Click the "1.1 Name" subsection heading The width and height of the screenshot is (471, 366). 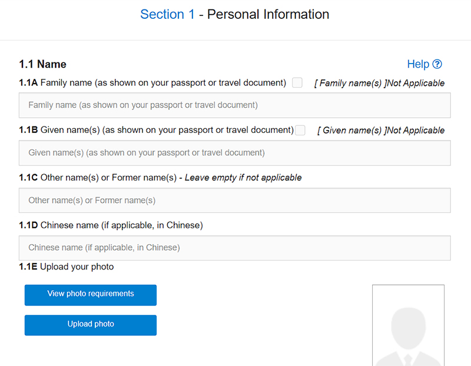click(x=43, y=64)
